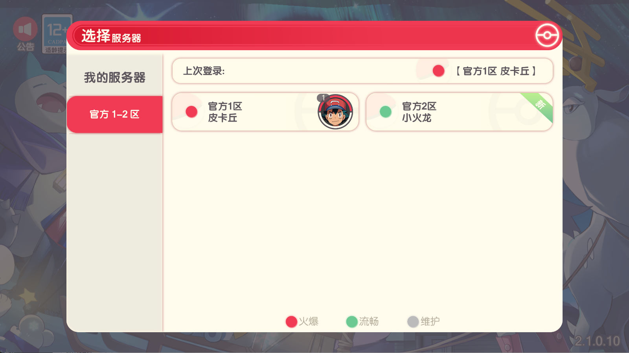Tap the red 火爆 legend dot
Viewport: 629px width, 353px height.
(291, 322)
